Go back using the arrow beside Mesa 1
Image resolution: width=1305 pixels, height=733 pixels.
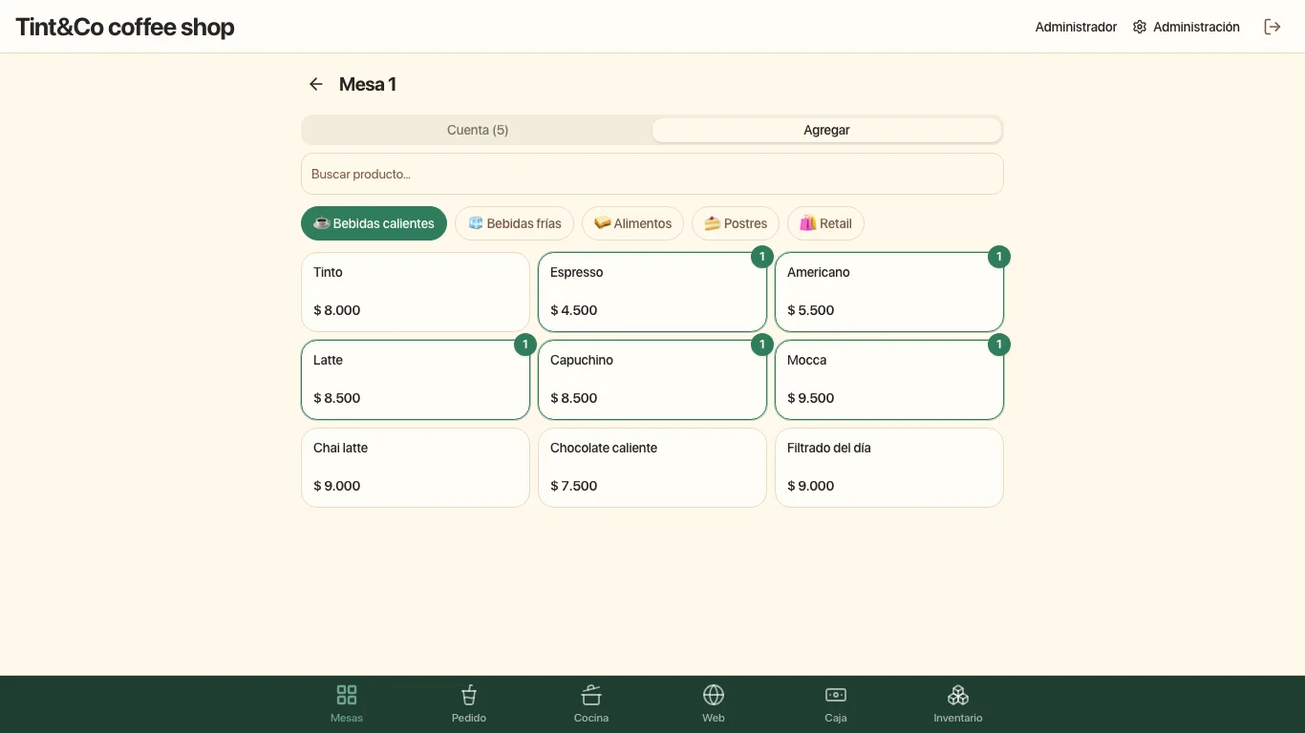316,84
